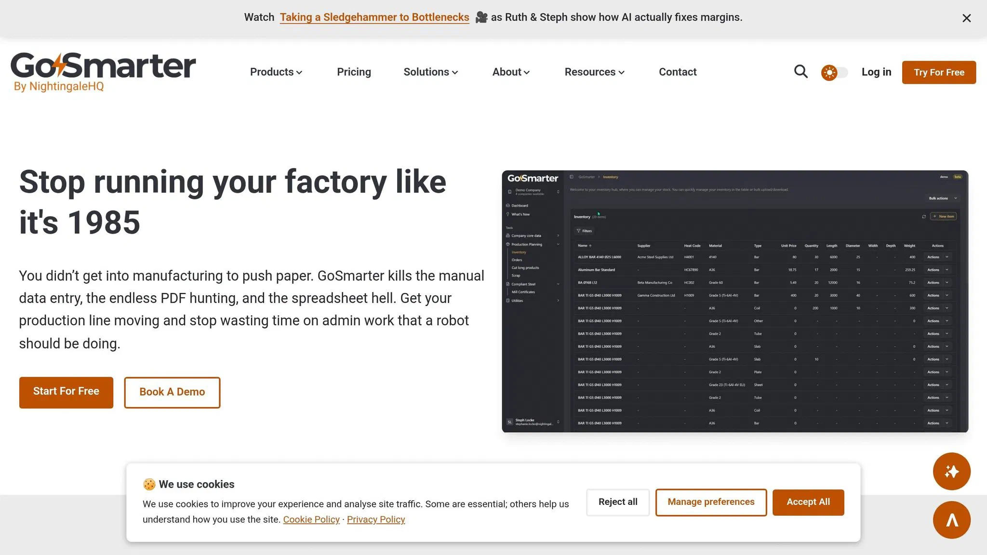
Task: Accept all cookies
Action: point(808,502)
